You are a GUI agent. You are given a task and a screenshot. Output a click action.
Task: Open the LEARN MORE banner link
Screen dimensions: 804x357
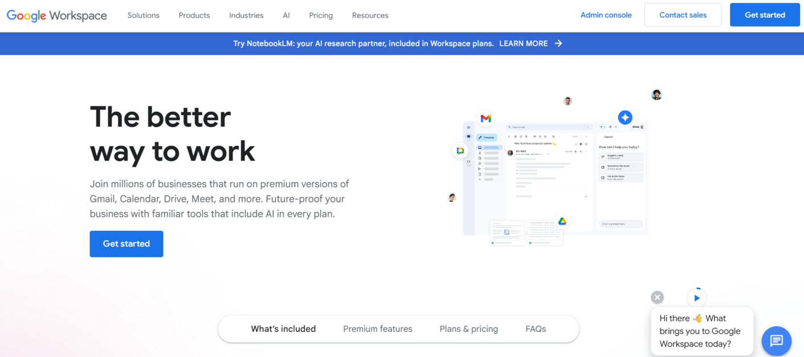click(523, 43)
